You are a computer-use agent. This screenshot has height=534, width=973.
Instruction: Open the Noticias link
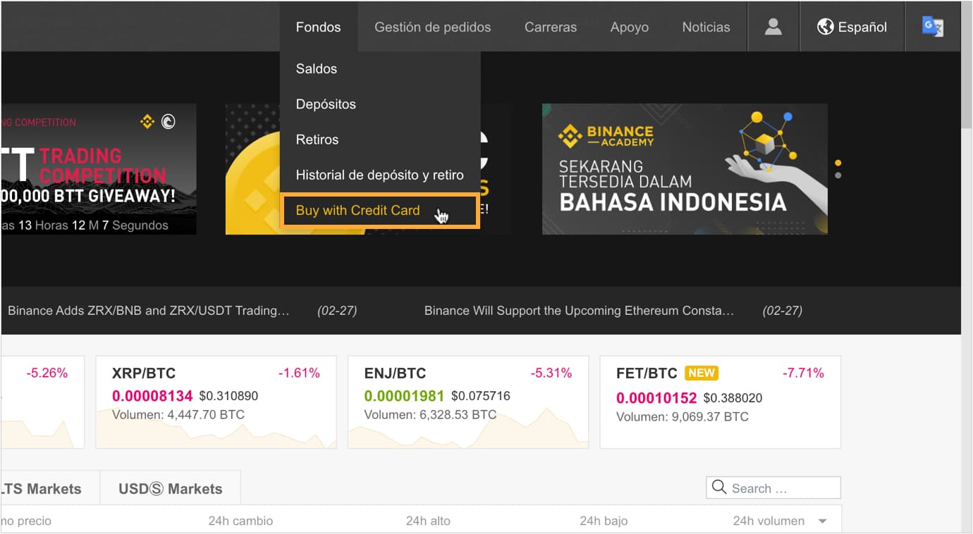pyautogui.click(x=706, y=27)
